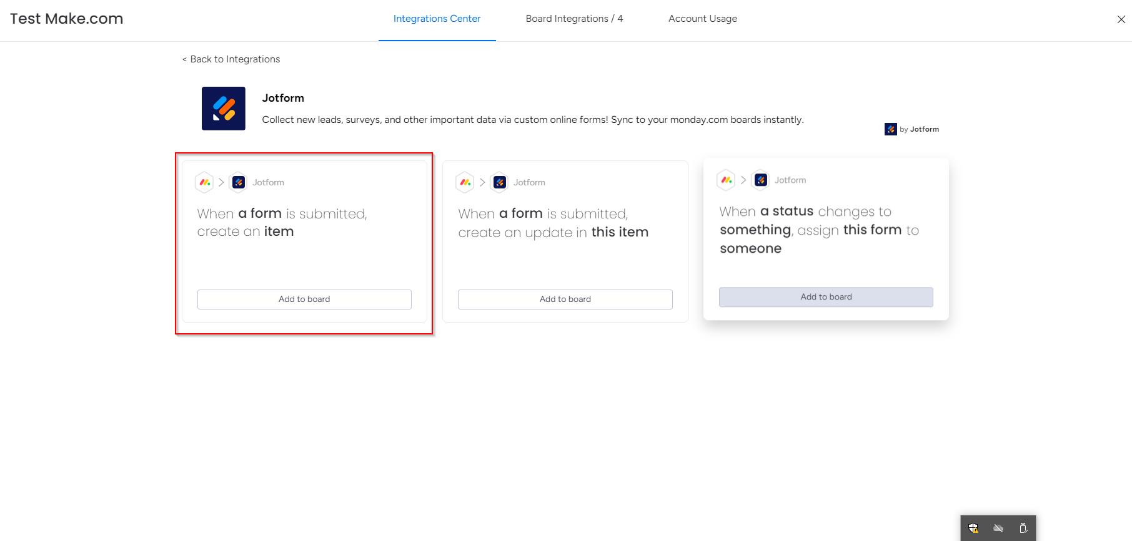Click Jotform icon on 'status changes' card
The image size is (1132, 541).
(x=760, y=180)
